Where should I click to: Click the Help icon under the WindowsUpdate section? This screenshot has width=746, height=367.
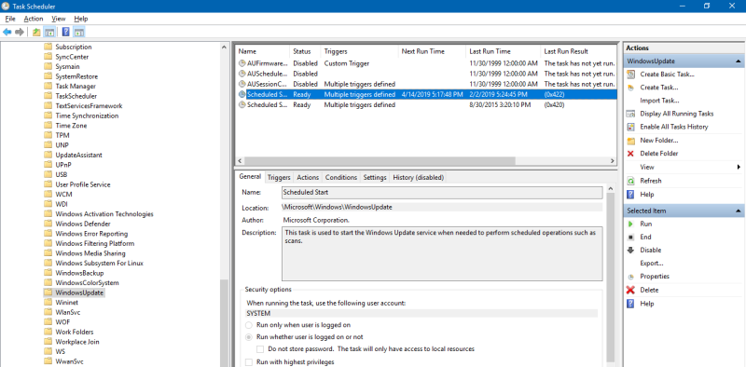tap(631, 195)
